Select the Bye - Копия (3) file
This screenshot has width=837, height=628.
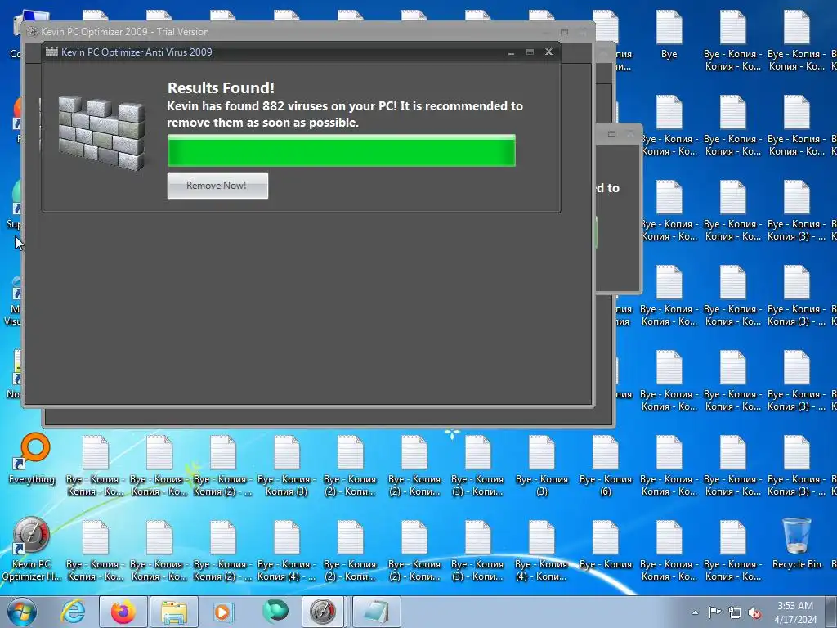(542, 465)
